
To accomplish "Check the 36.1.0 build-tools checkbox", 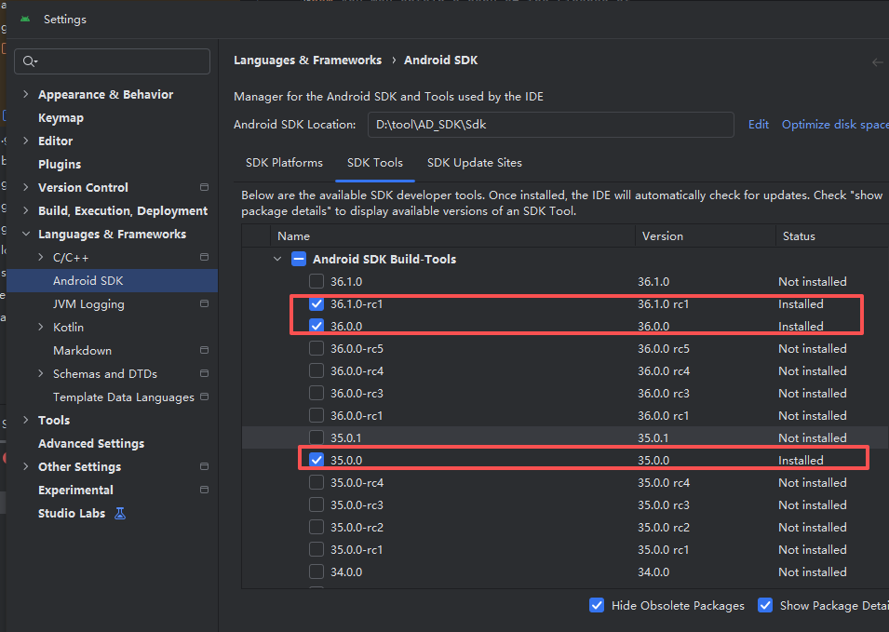I will [x=317, y=281].
